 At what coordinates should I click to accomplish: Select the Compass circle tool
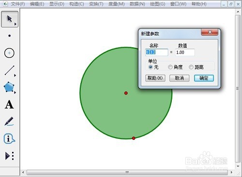(x=9, y=53)
